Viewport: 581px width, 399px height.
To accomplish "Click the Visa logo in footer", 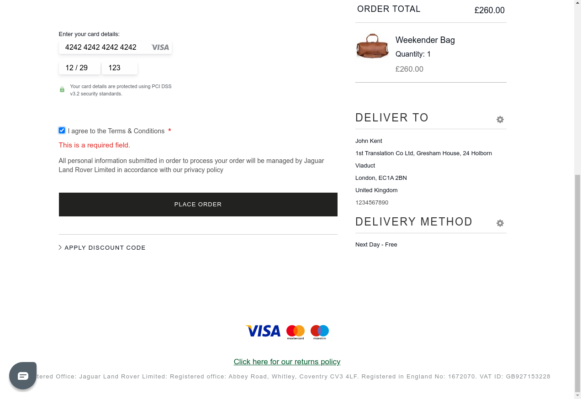I will coord(263,331).
